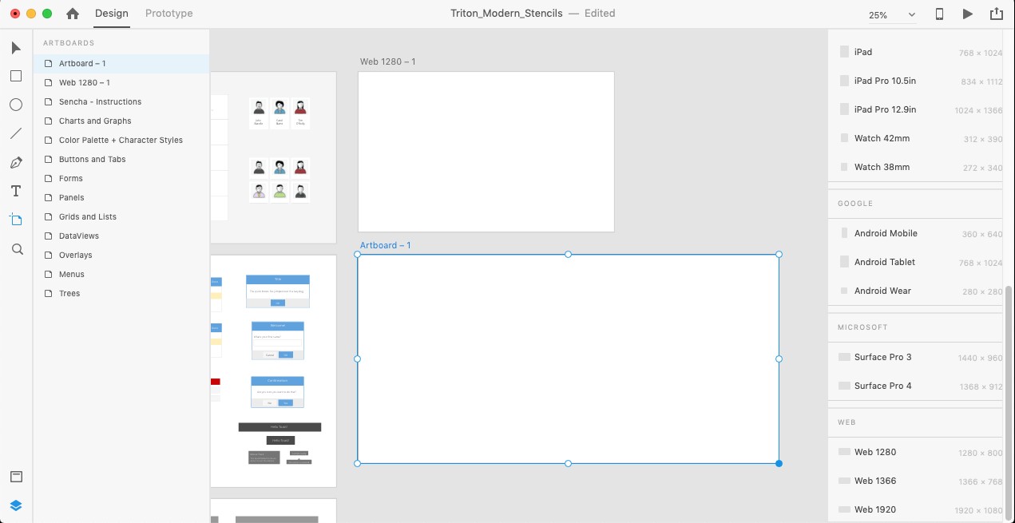Select the Rectangle tool

[16, 76]
